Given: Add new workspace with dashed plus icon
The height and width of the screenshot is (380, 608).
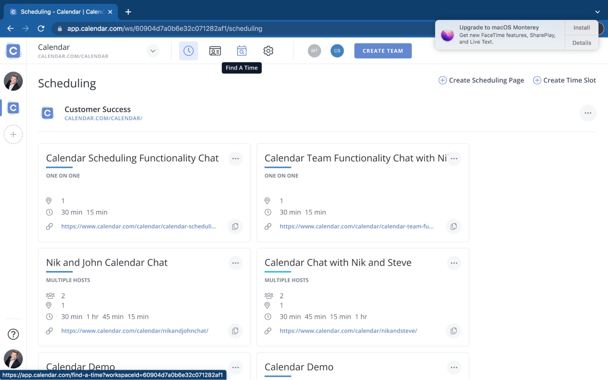Looking at the screenshot, I should (x=13, y=134).
